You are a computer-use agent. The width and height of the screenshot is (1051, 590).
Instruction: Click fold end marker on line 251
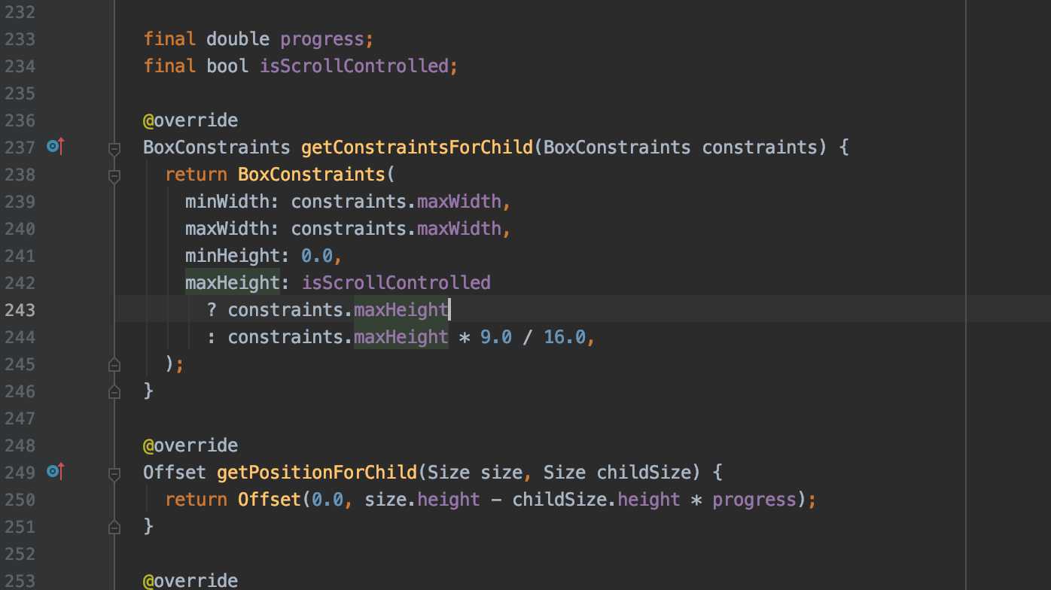(x=114, y=526)
